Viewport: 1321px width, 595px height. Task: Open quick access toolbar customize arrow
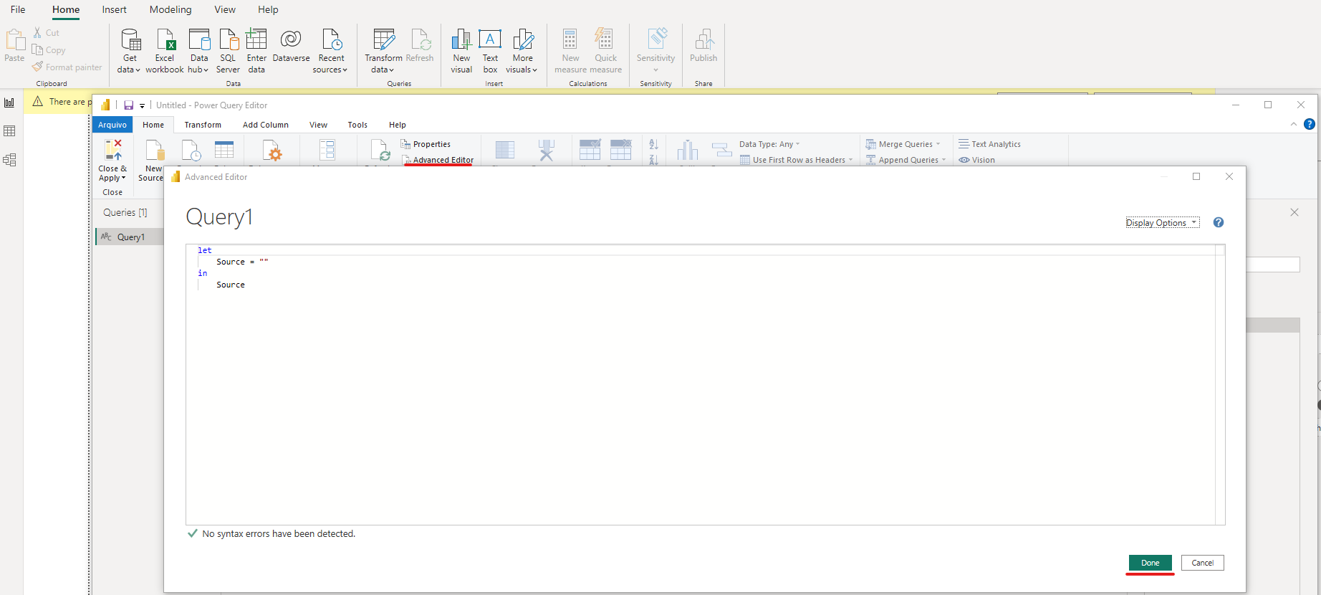[x=142, y=106]
